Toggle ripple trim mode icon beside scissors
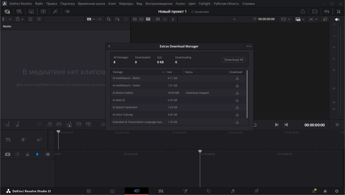Screen dimensions: 345x195 [18, 154]
